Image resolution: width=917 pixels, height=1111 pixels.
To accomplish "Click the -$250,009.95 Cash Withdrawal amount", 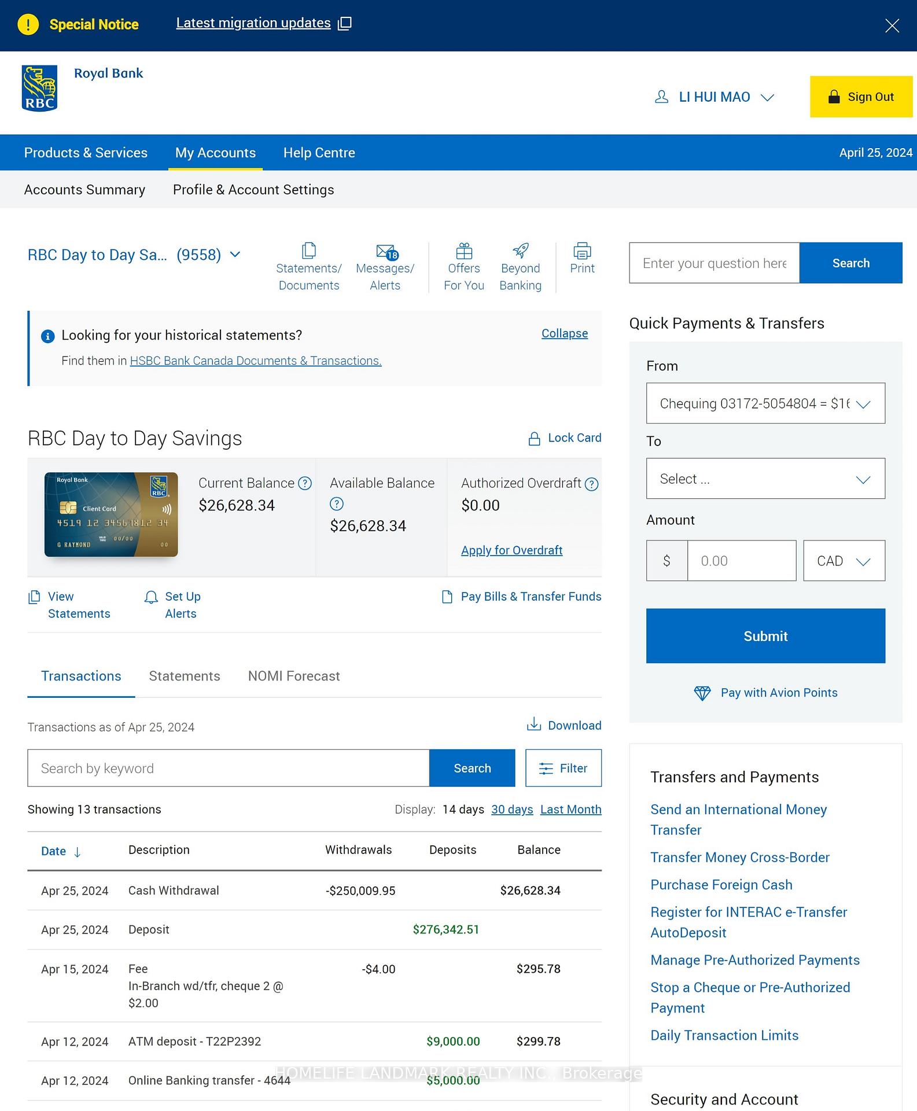I will (x=360, y=891).
